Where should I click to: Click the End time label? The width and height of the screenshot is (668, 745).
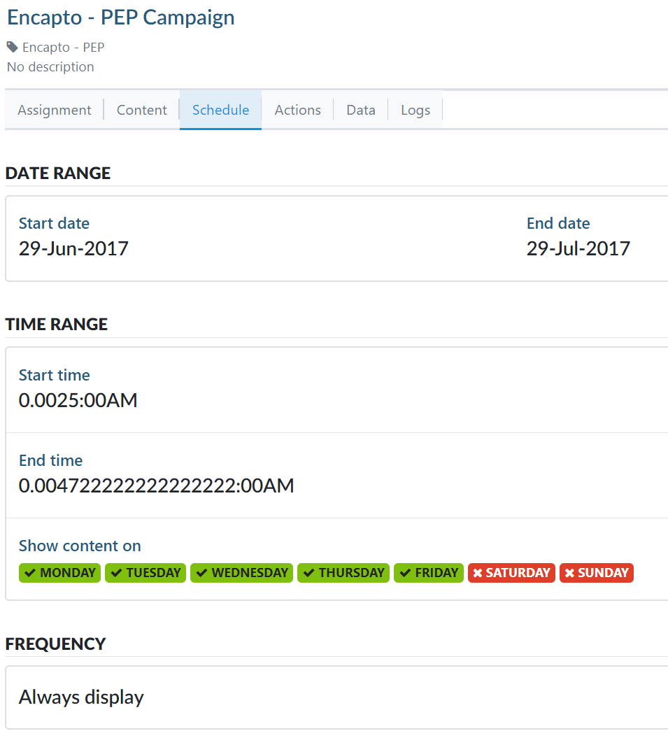point(51,460)
